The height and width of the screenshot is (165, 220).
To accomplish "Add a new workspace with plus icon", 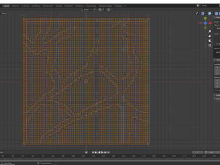I will [125, 6].
